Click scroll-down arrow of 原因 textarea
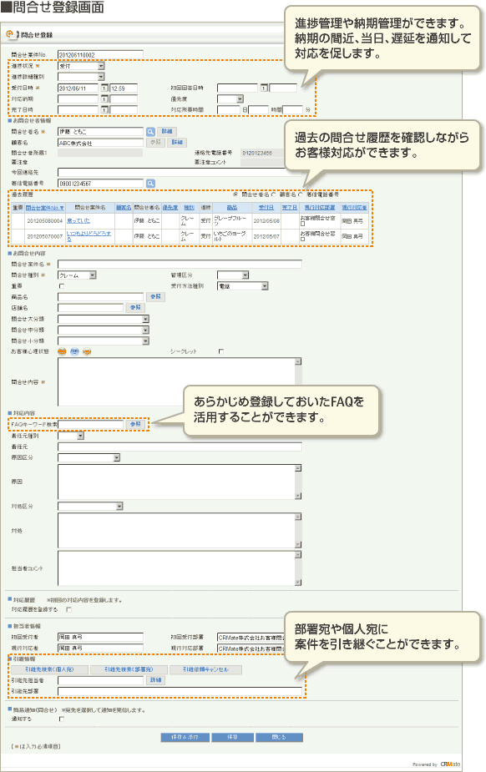The height and width of the screenshot is (772, 486). (298, 496)
